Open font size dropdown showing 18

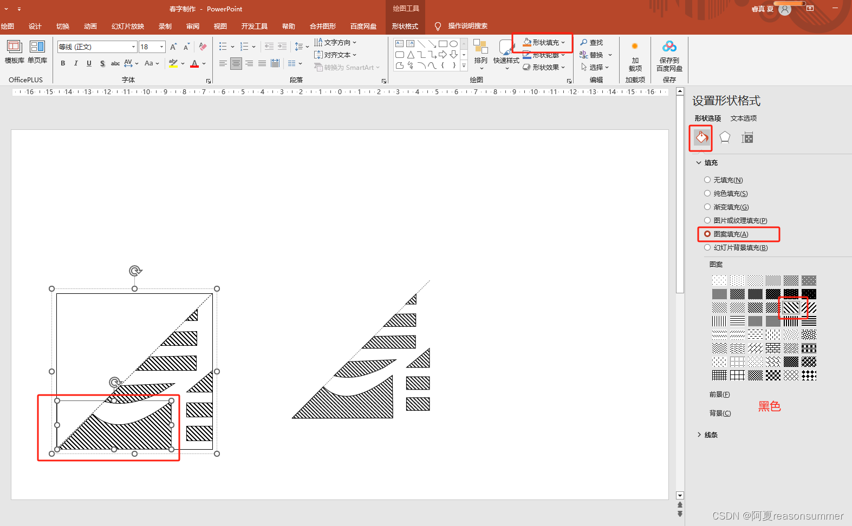(x=161, y=47)
